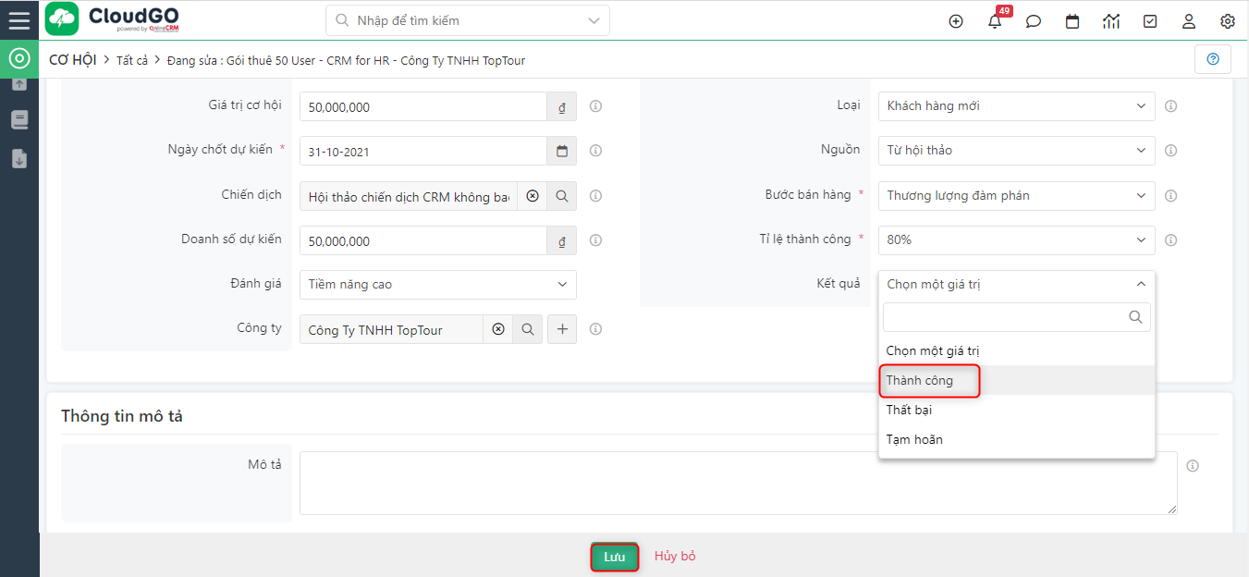The image size is (1249, 577).
Task: Open the tasks checklist icon
Action: (x=1150, y=21)
